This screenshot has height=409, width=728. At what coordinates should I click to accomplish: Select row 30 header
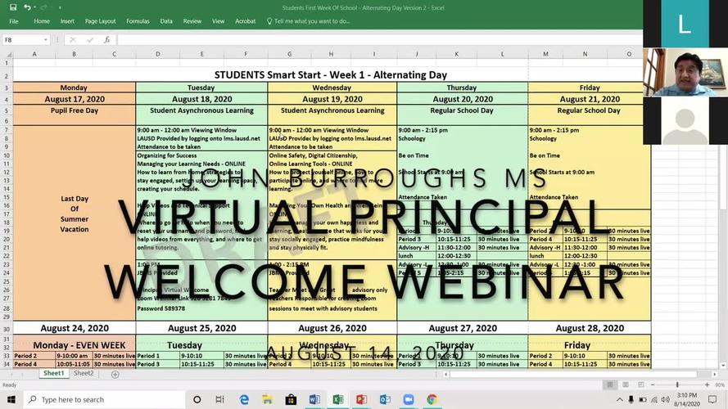click(x=7, y=329)
